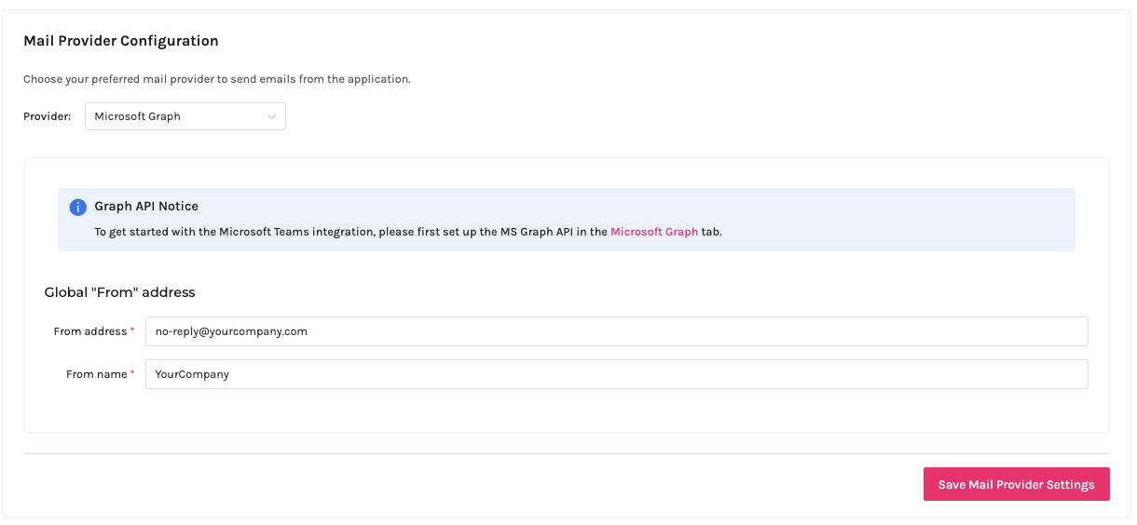Click the chevron arrow in the Provider combo box

[x=271, y=116]
